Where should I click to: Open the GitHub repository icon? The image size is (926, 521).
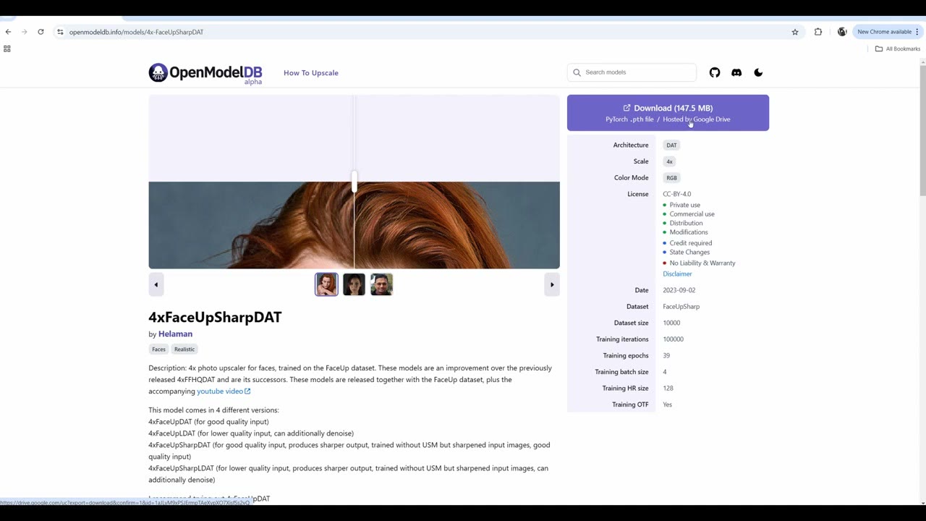tap(715, 72)
